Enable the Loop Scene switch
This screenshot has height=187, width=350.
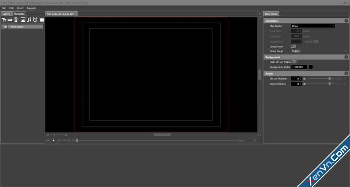point(293,46)
